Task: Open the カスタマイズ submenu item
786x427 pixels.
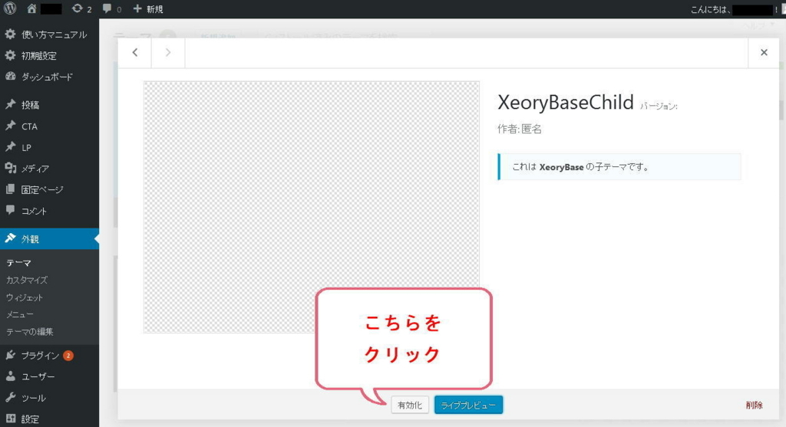Action: [x=27, y=280]
